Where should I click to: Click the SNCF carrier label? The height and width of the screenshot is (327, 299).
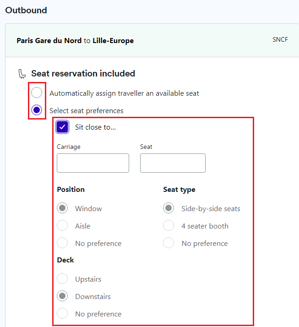(x=280, y=40)
